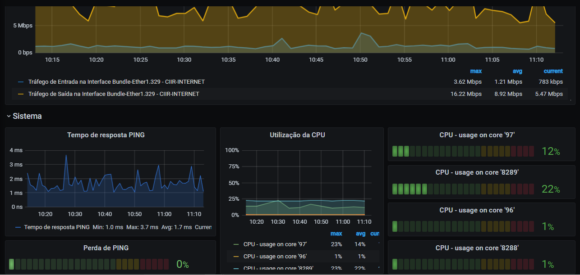This screenshot has width=580, height=275.
Task: Open the CPU usage on core '96' panel title
Action: 477,210
